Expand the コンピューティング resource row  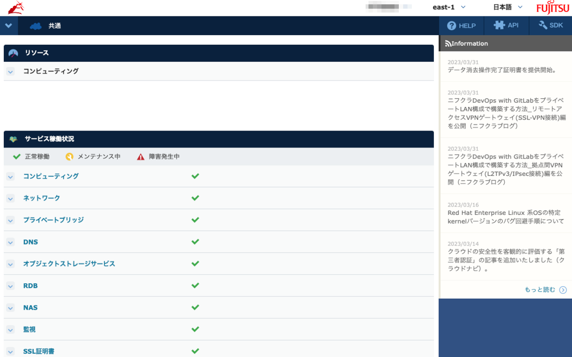[11, 71]
